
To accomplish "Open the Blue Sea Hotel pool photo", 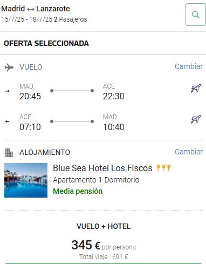I will (26, 180).
